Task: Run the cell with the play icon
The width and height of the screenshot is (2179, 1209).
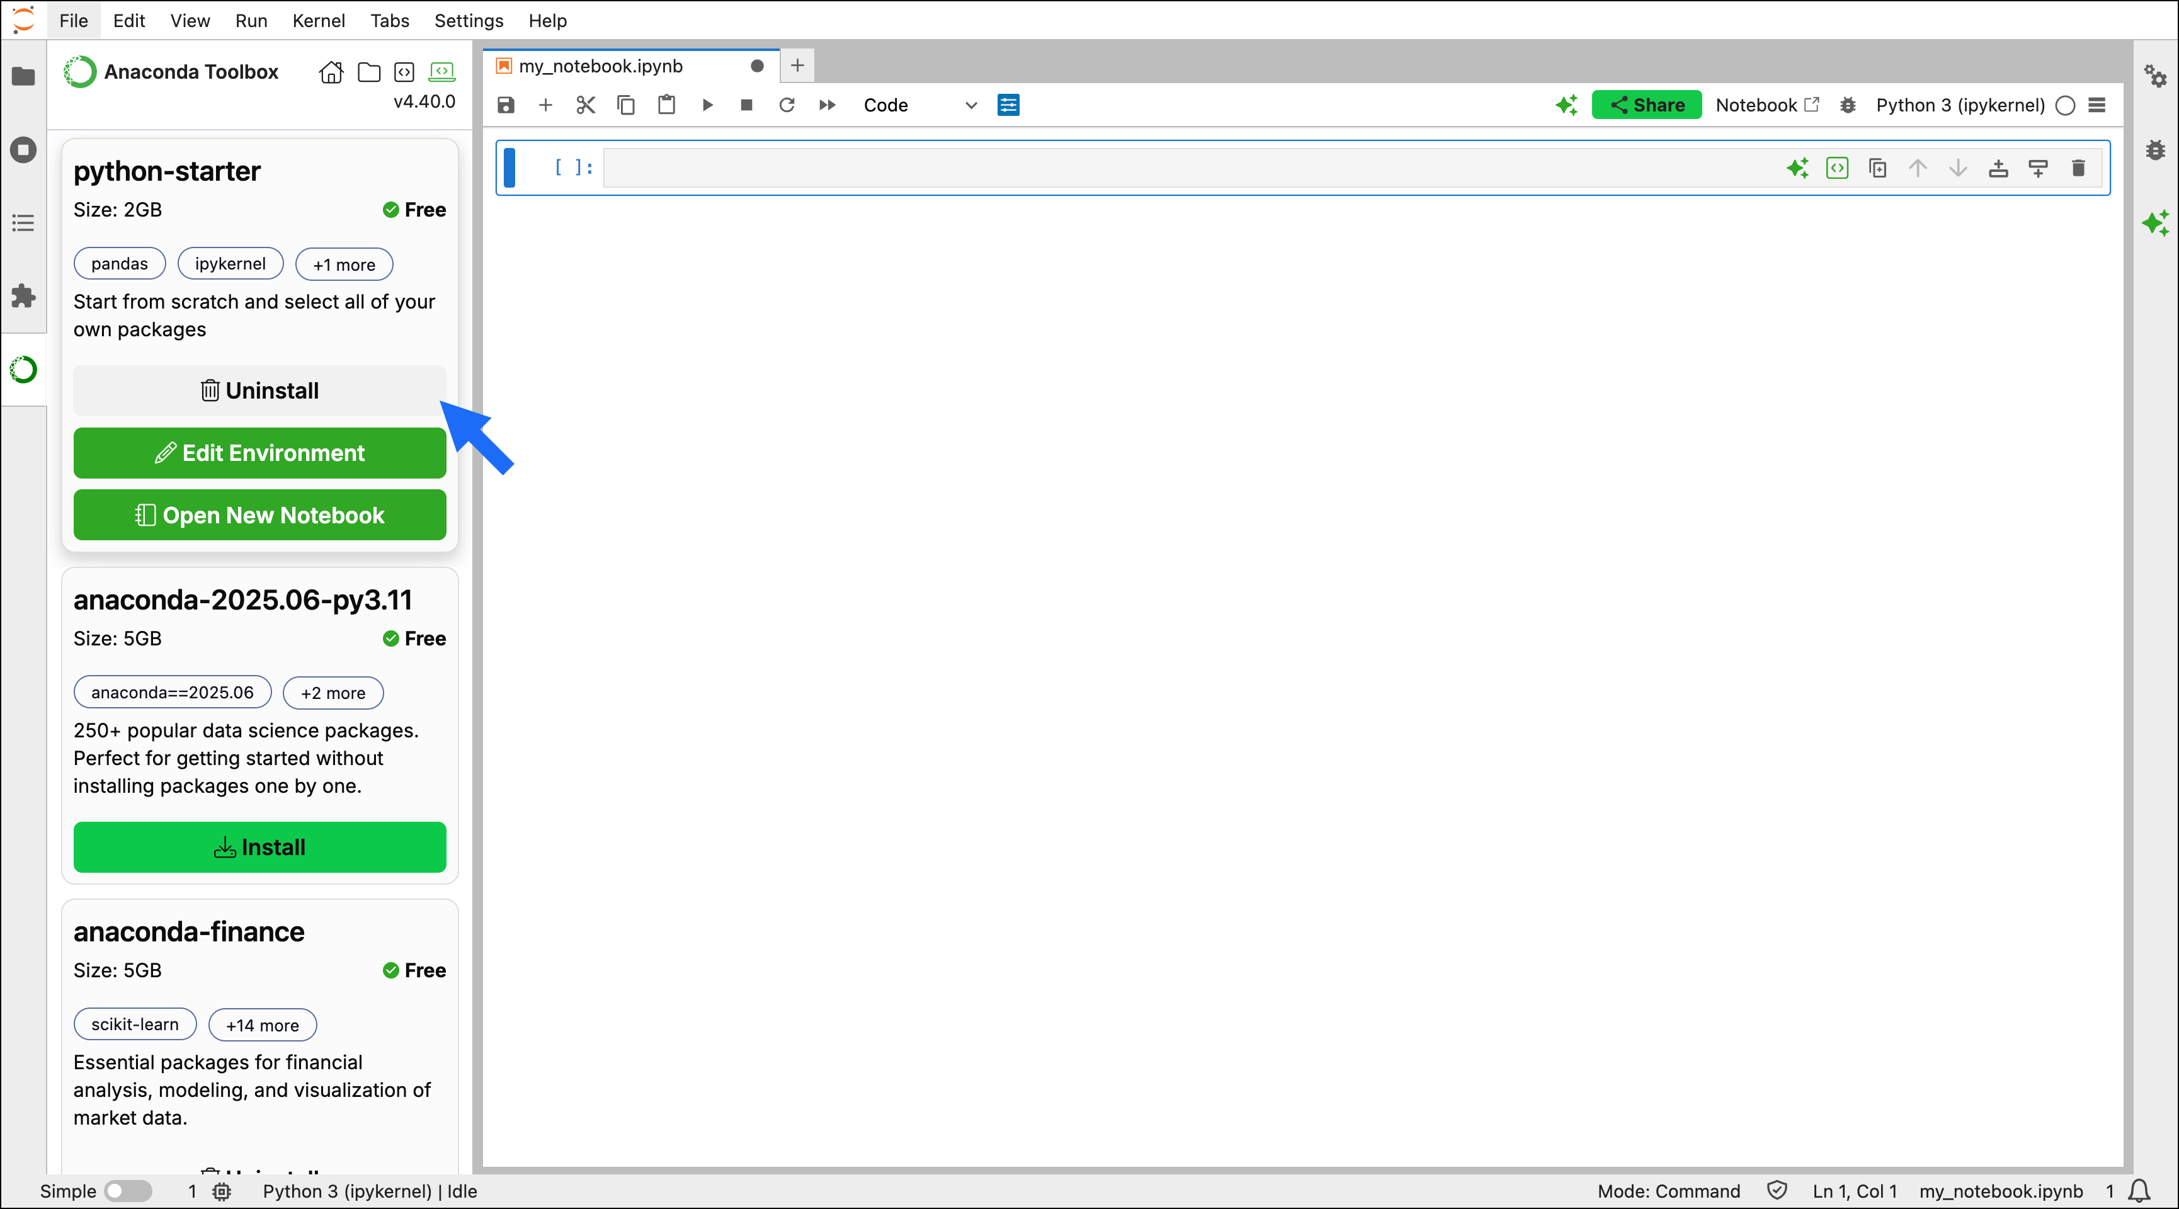Action: click(707, 105)
